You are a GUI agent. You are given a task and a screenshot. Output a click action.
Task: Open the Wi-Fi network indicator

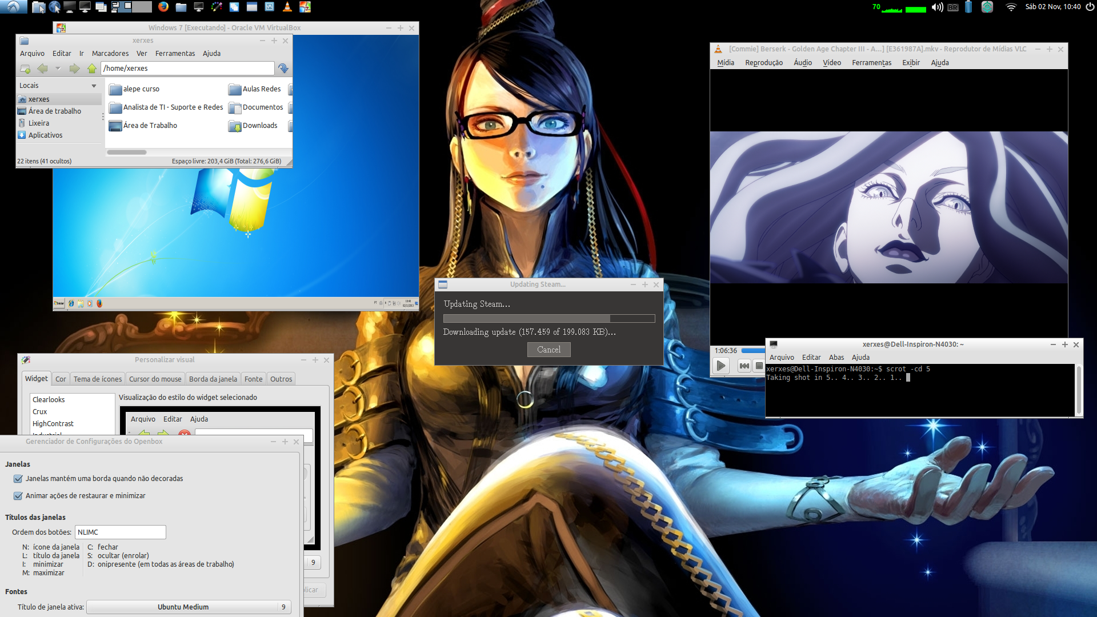[x=1011, y=7]
